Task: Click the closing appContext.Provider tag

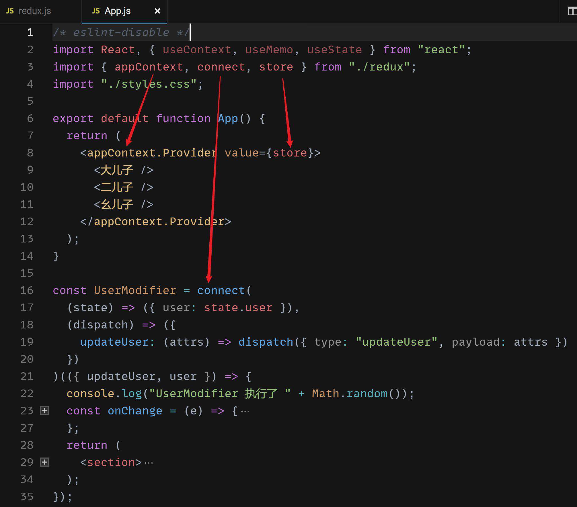Action: pos(156,222)
